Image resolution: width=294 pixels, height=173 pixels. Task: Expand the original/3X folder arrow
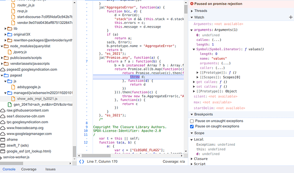pyautogui.click(x=6, y=35)
